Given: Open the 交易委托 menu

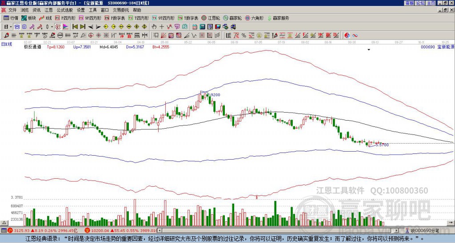Looking at the screenshot, I should click(121, 10).
